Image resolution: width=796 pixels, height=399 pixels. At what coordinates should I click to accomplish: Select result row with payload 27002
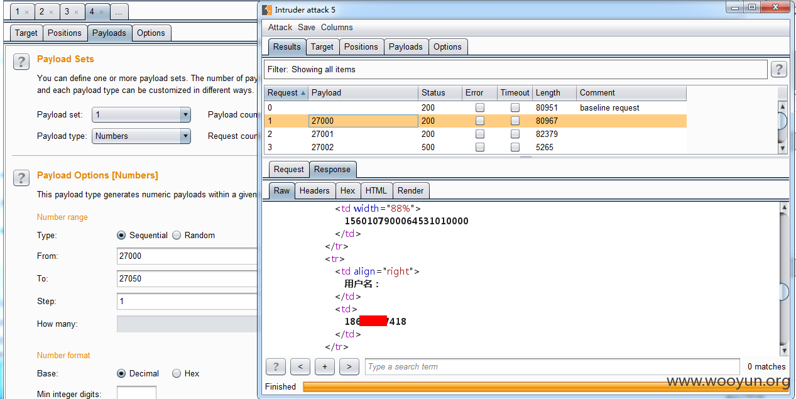point(475,147)
